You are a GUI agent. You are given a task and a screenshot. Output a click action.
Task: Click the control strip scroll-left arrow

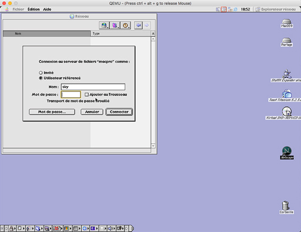pos(6,228)
